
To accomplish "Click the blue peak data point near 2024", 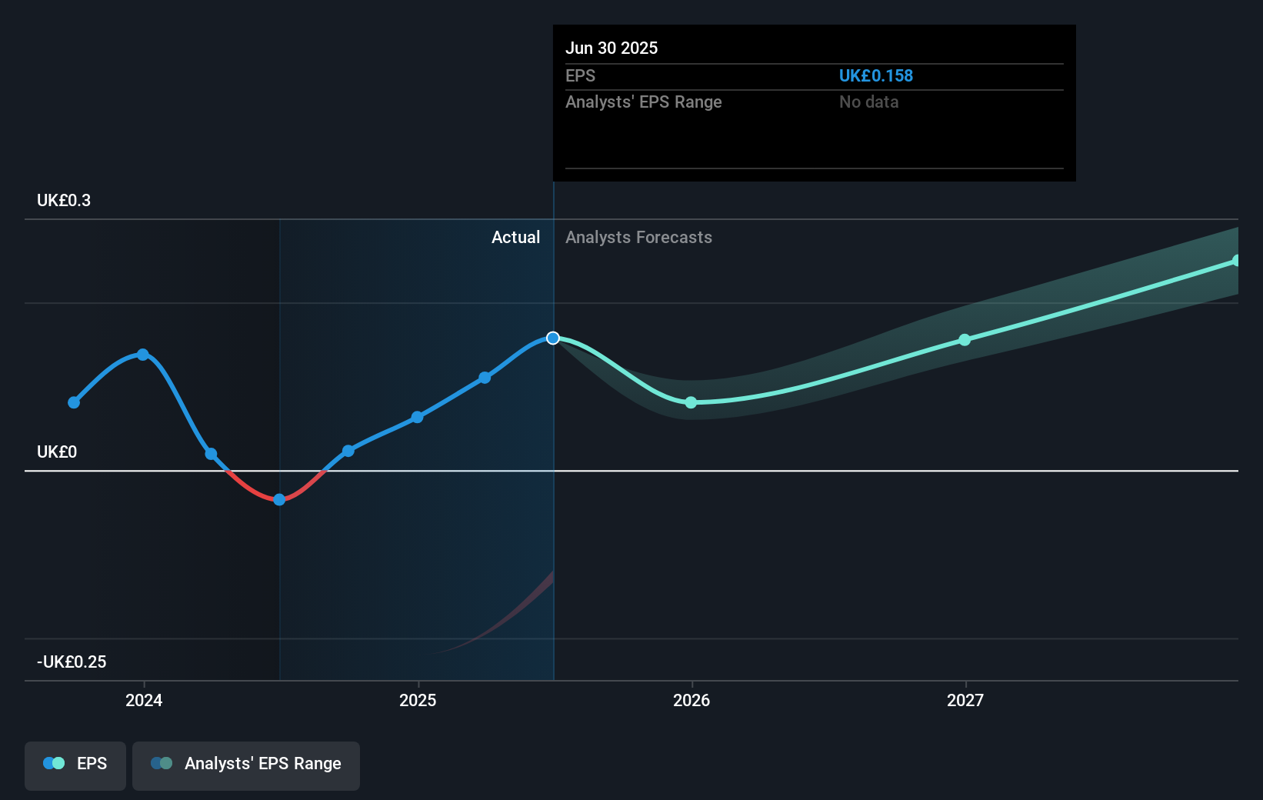I will 143,354.
